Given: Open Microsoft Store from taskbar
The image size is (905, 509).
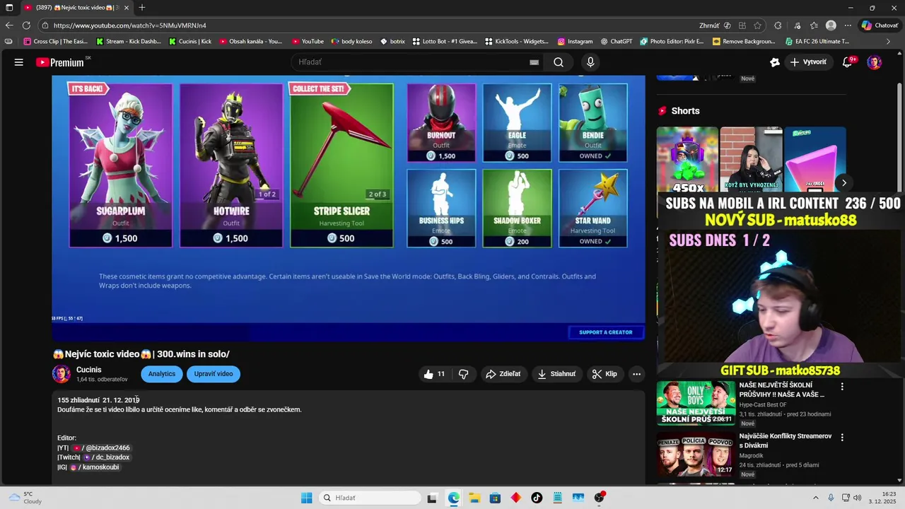Looking at the screenshot, I should (495, 498).
